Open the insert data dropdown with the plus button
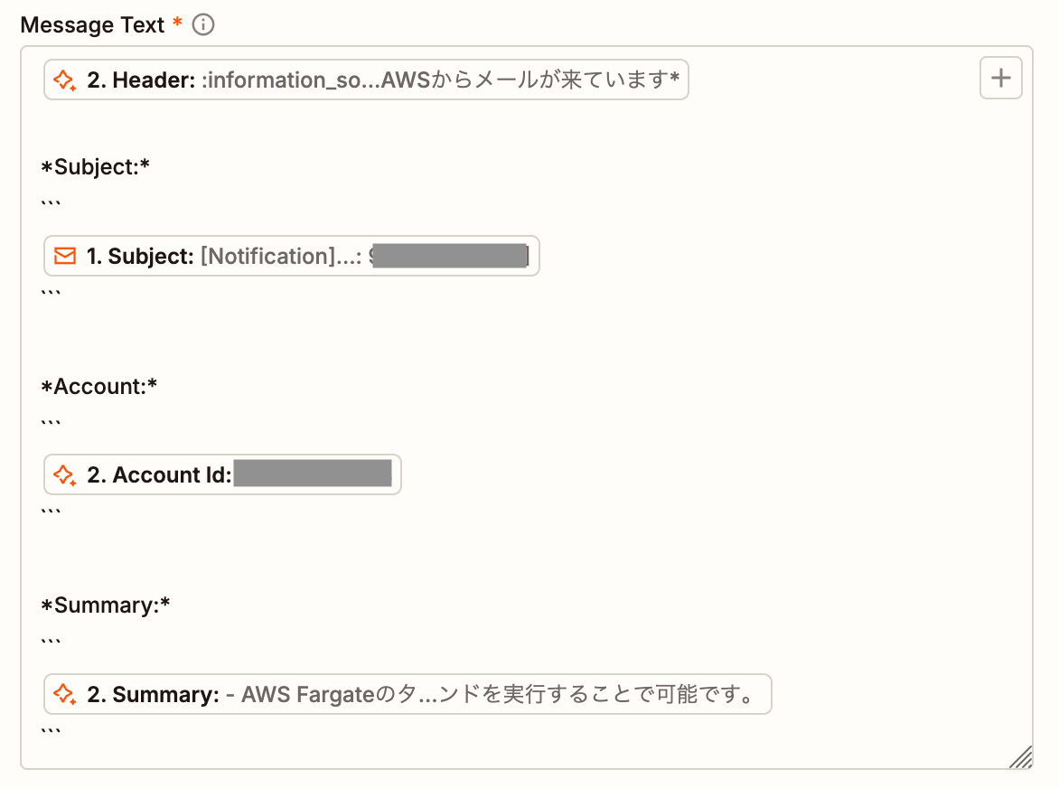The image size is (1059, 788). (1000, 79)
